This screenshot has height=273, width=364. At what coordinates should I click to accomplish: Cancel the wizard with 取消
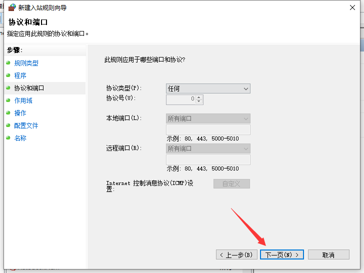coord(328,255)
